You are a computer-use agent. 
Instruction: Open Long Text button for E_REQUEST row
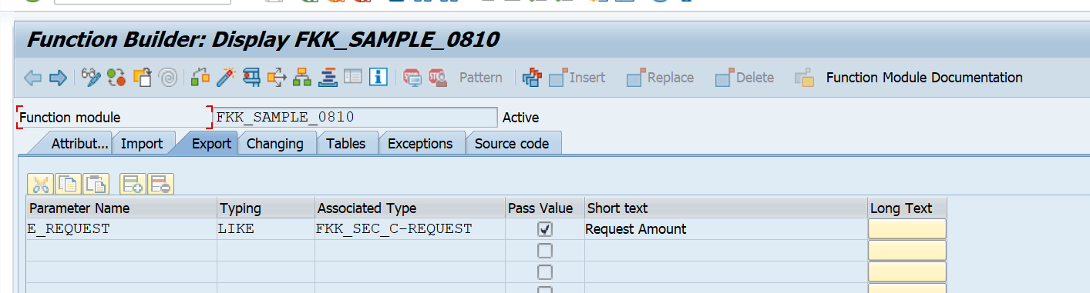907,229
